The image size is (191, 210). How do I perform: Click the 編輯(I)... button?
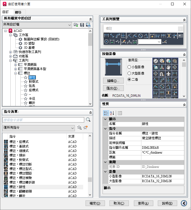(x=113, y=81)
